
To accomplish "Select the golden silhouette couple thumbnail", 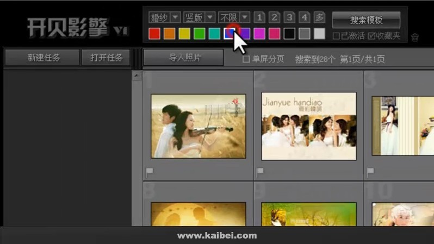I will pyautogui.click(x=198, y=214).
